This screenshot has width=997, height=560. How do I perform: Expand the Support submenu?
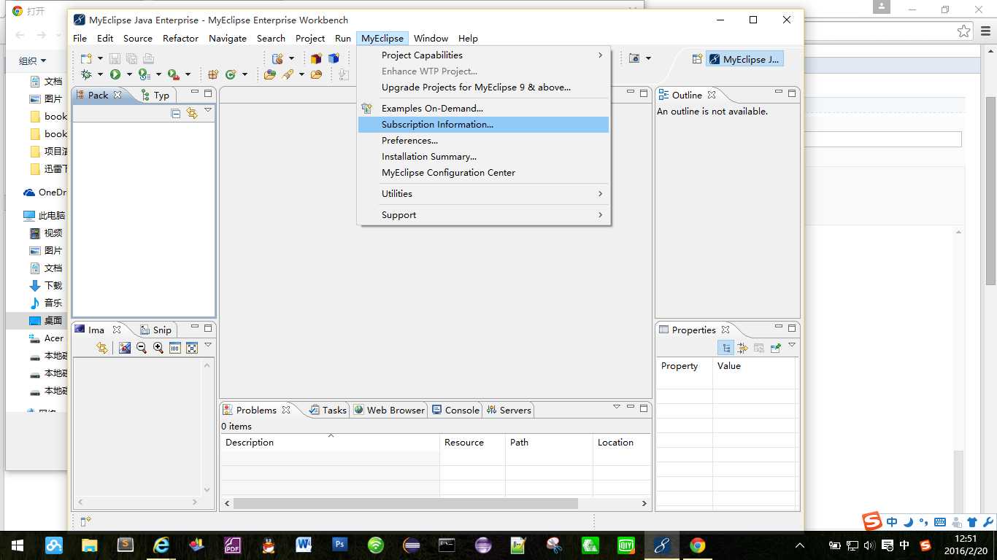[483, 214]
